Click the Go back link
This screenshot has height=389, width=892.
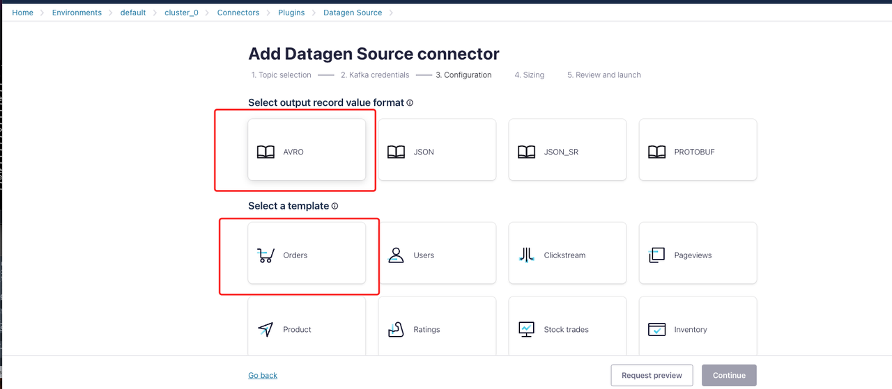click(x=263, y=376)
